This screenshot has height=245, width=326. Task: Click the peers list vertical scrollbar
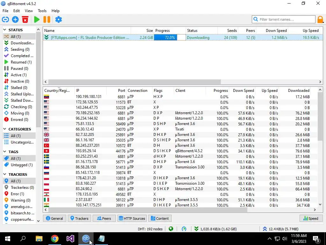[320, 117]
